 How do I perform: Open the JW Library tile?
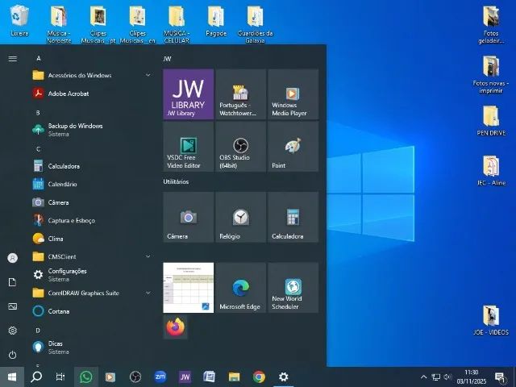(x=188, y=94)
